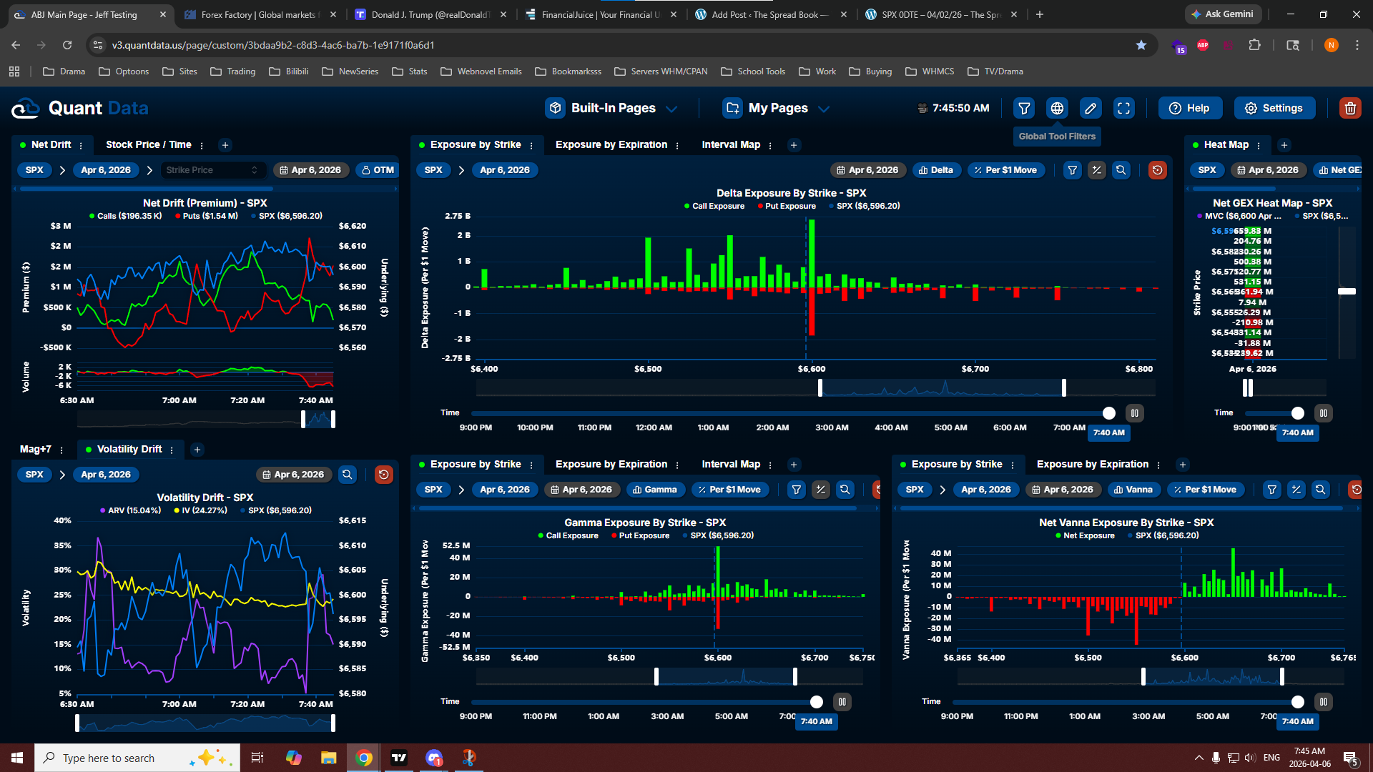Switch to the Stock Price / Time tab

(x=148, y=144)
